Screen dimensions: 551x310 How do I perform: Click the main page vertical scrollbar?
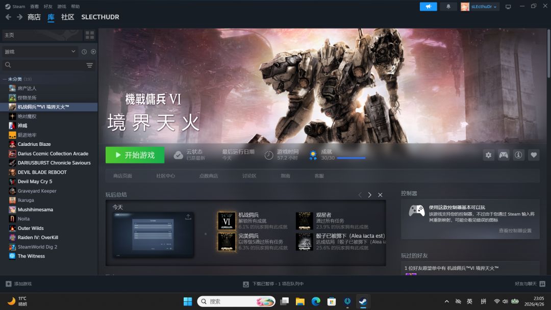[x=548, y=54]
